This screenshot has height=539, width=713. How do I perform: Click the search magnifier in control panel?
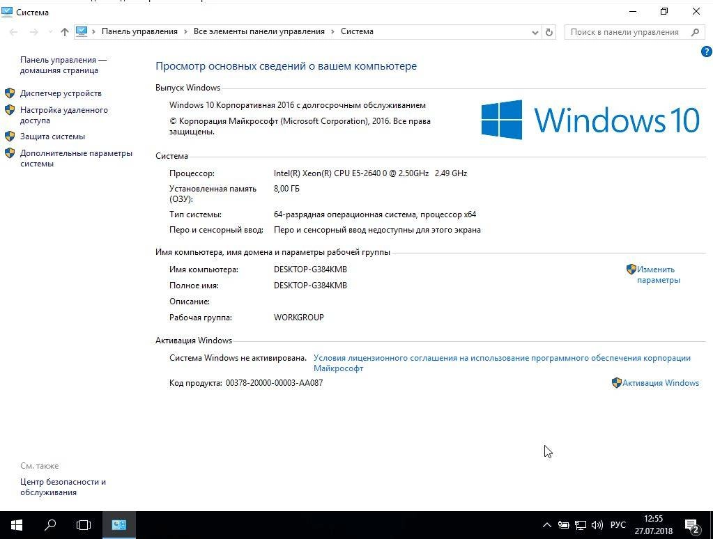pyautogui.click(x=695, y=32)
